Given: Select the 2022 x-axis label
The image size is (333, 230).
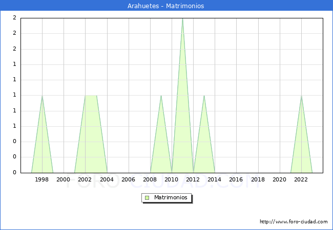Looking at the screenshot, I should 301,179.
